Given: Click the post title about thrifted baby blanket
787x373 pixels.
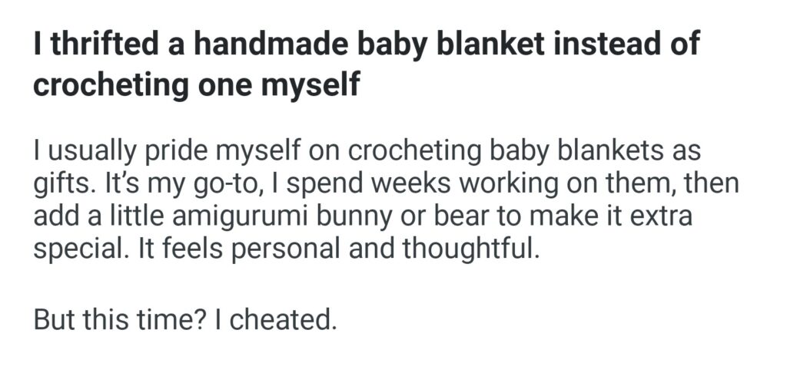Looking at the screenshot, I should click(x=366, y=64).
